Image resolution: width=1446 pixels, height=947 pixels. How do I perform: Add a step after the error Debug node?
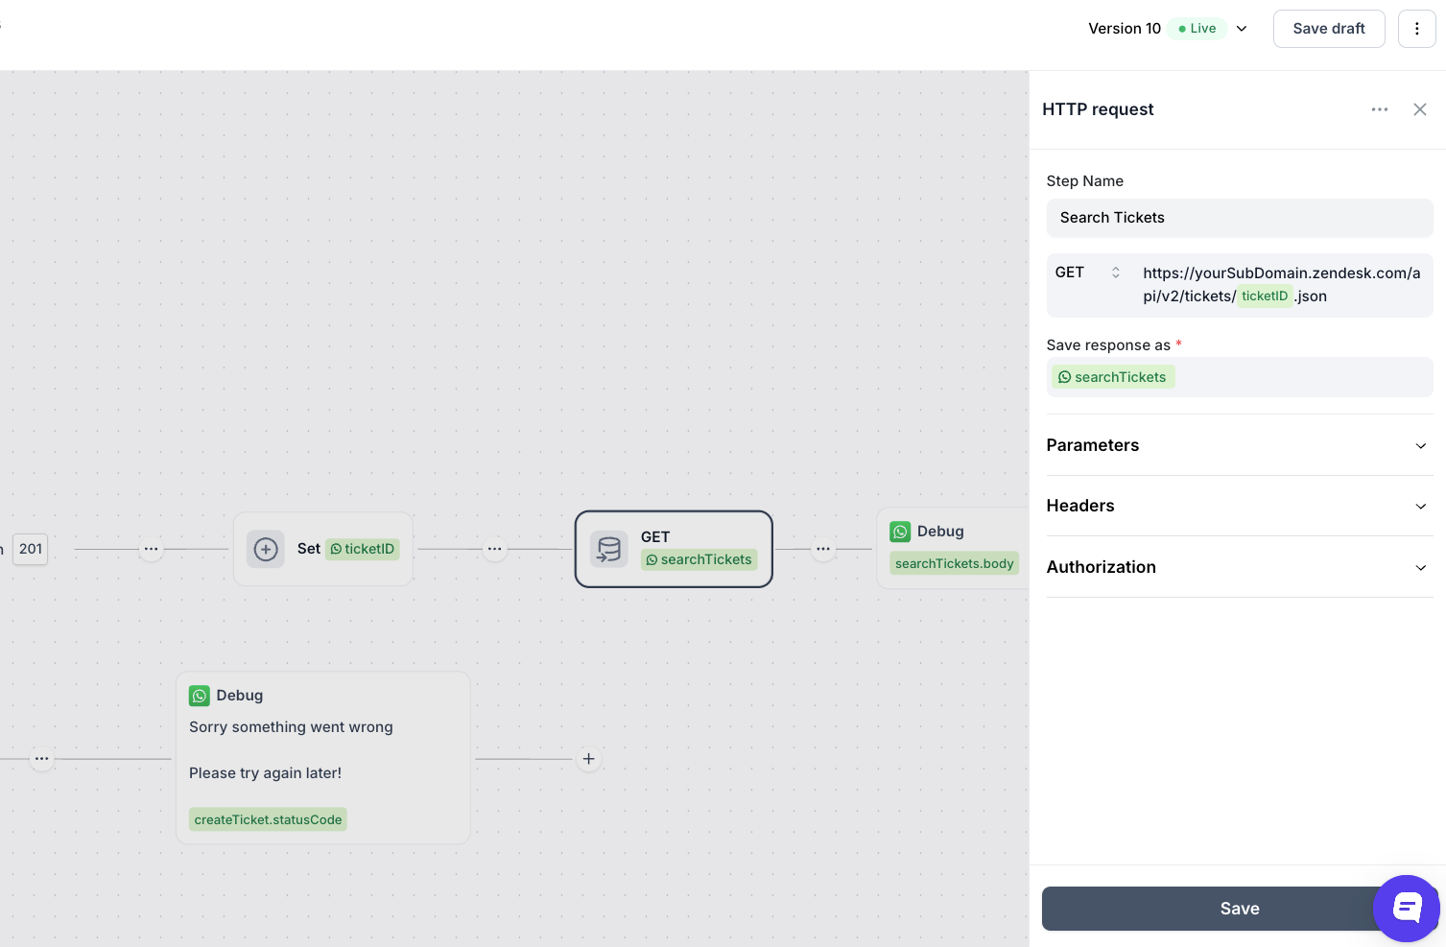[588, 759]
